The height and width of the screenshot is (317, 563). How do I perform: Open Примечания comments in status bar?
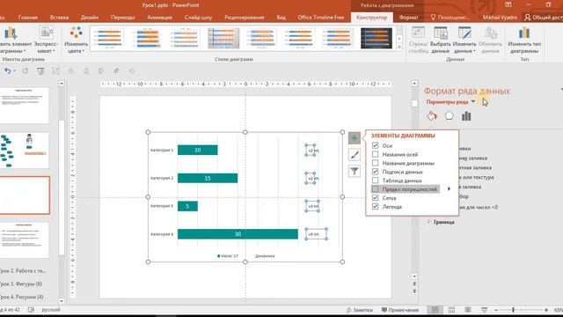(400, 310)
